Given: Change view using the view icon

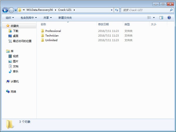Looking at the screenshot, I should (149, 18).
